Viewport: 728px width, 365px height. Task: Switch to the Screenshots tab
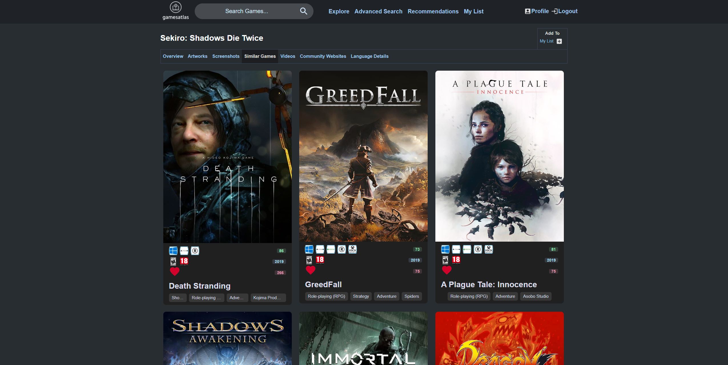pyautogui.click(x=226, y=56)
